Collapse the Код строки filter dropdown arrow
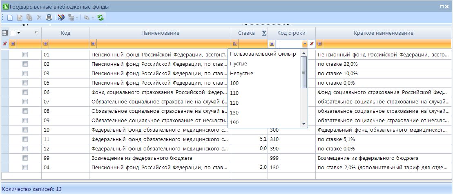Viewport: 453px width, 195px height. 304,44
